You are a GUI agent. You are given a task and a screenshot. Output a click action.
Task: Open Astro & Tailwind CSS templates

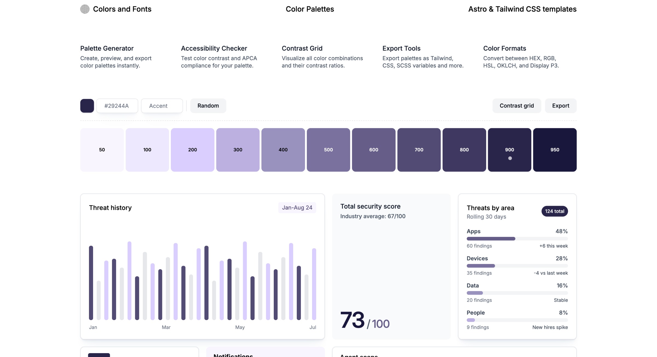pyautogui.click(x=522, y=9)
